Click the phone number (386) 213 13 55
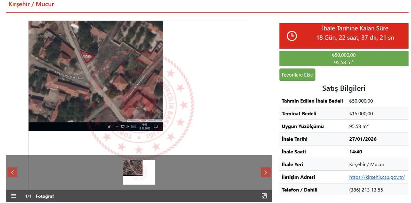 click(366, 190)
